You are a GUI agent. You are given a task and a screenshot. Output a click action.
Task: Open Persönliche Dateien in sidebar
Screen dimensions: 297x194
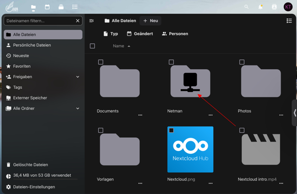(x=43, y=45)
